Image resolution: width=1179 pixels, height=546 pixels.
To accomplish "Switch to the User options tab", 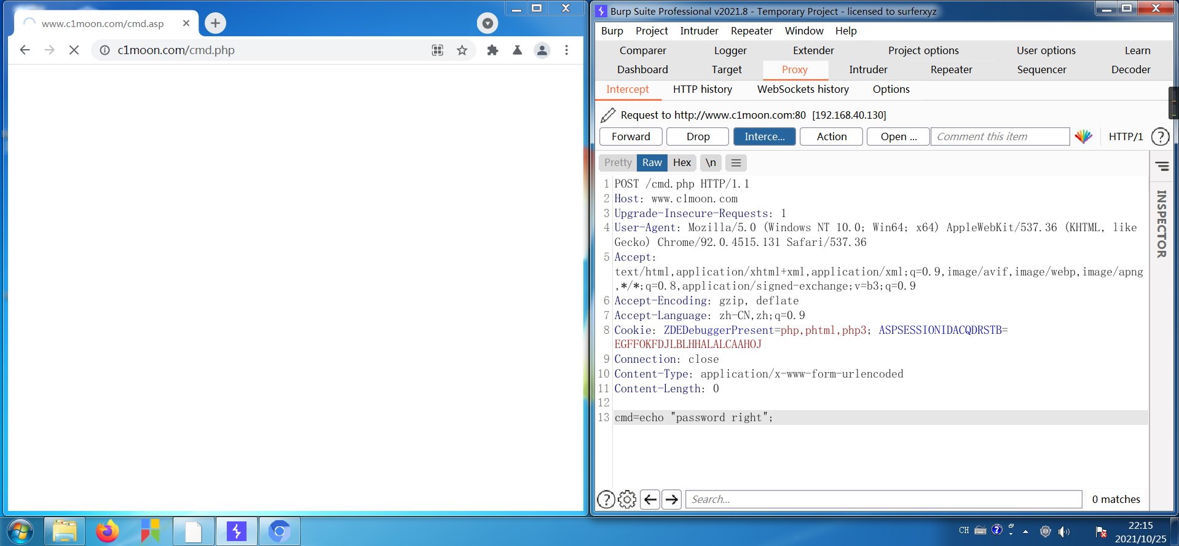I will pyautogui.click(x=1046, y=50).
